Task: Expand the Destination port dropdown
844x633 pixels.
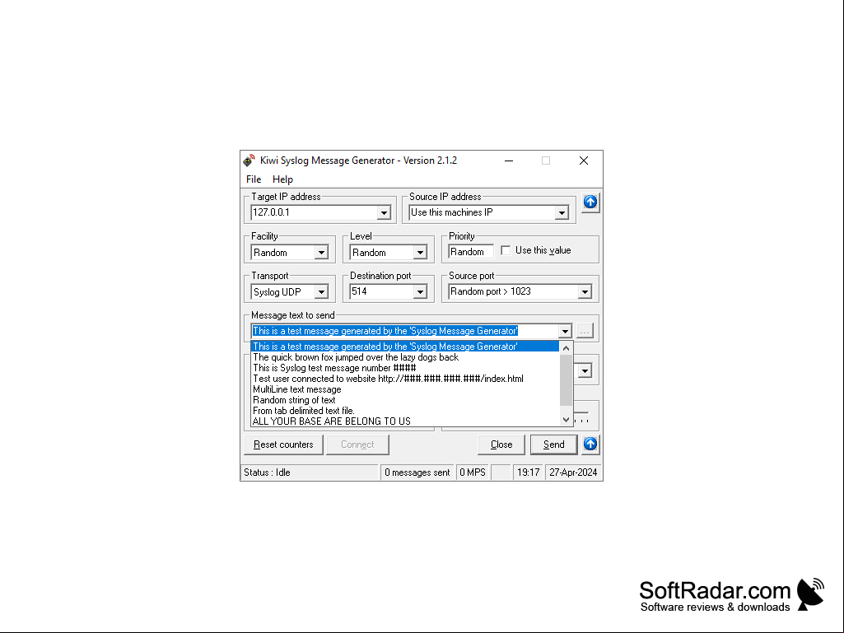Action: (x=420, y=291)
